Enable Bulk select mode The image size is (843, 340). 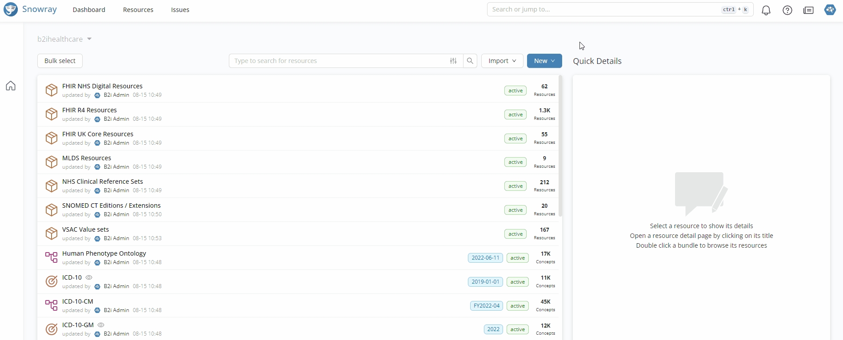point(60,61)
